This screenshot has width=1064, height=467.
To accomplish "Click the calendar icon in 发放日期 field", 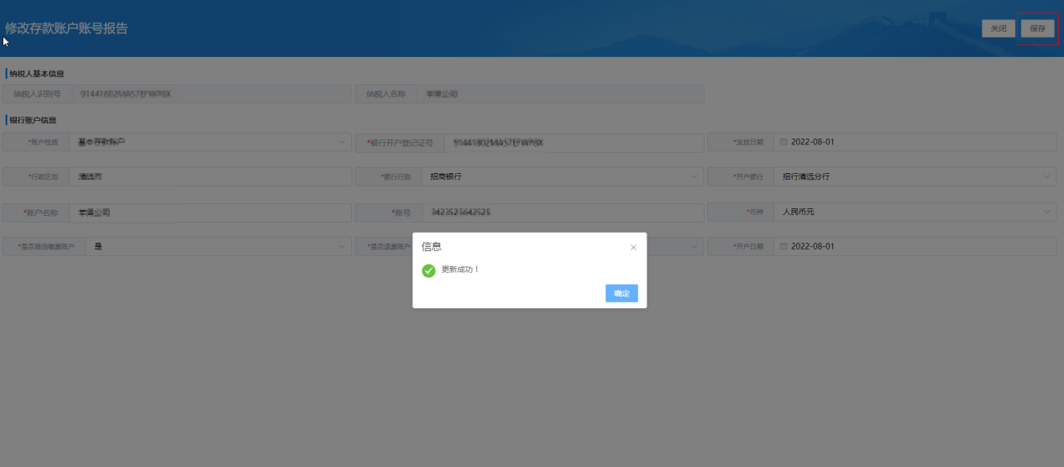I will point(784,142).
